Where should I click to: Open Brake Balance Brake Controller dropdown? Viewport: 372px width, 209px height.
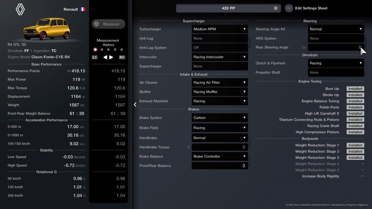220,156
